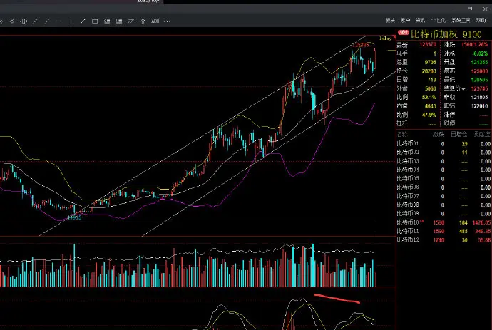Click the red badge beside 比特币加权 title

click(x=403, y=32)
